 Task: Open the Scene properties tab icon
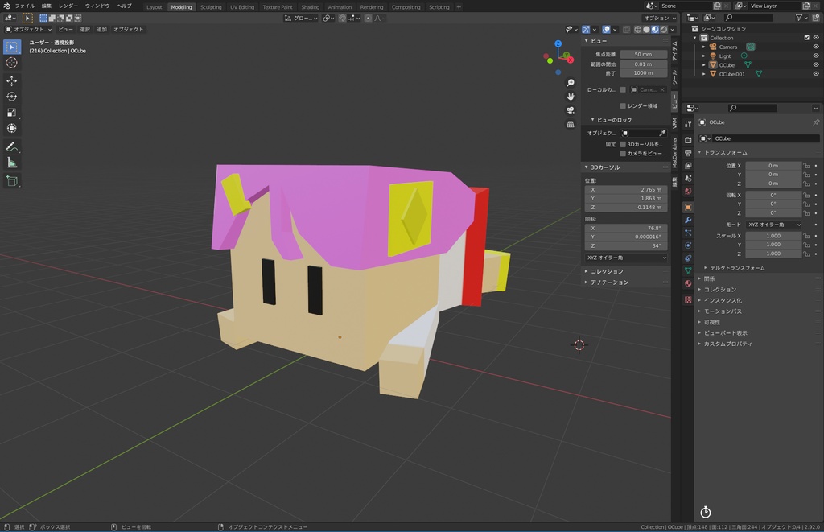coord(688,178)
